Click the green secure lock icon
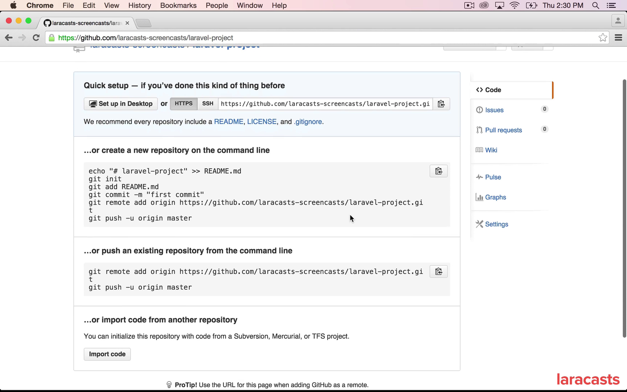The image size is (627, 392). click(52, 38)
